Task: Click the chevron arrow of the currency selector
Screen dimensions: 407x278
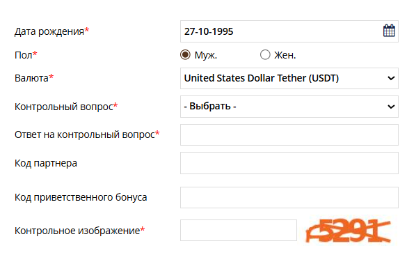Action: [x=391, y=78]
